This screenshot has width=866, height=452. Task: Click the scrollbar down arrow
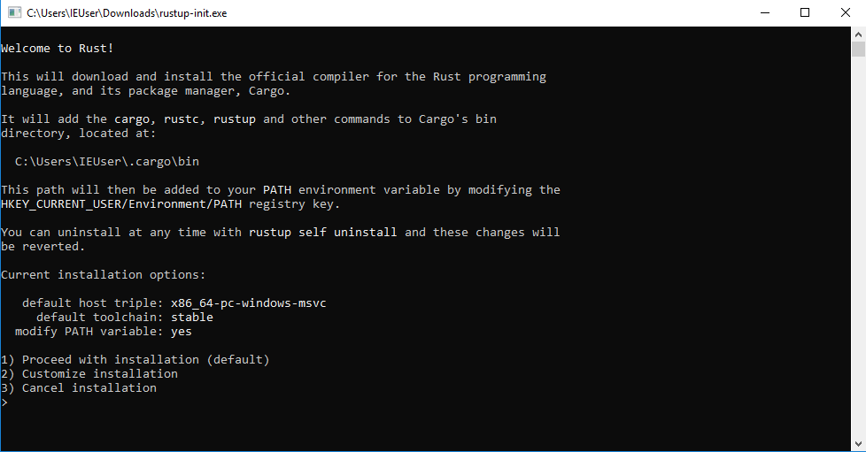click(x=858, y=444)
